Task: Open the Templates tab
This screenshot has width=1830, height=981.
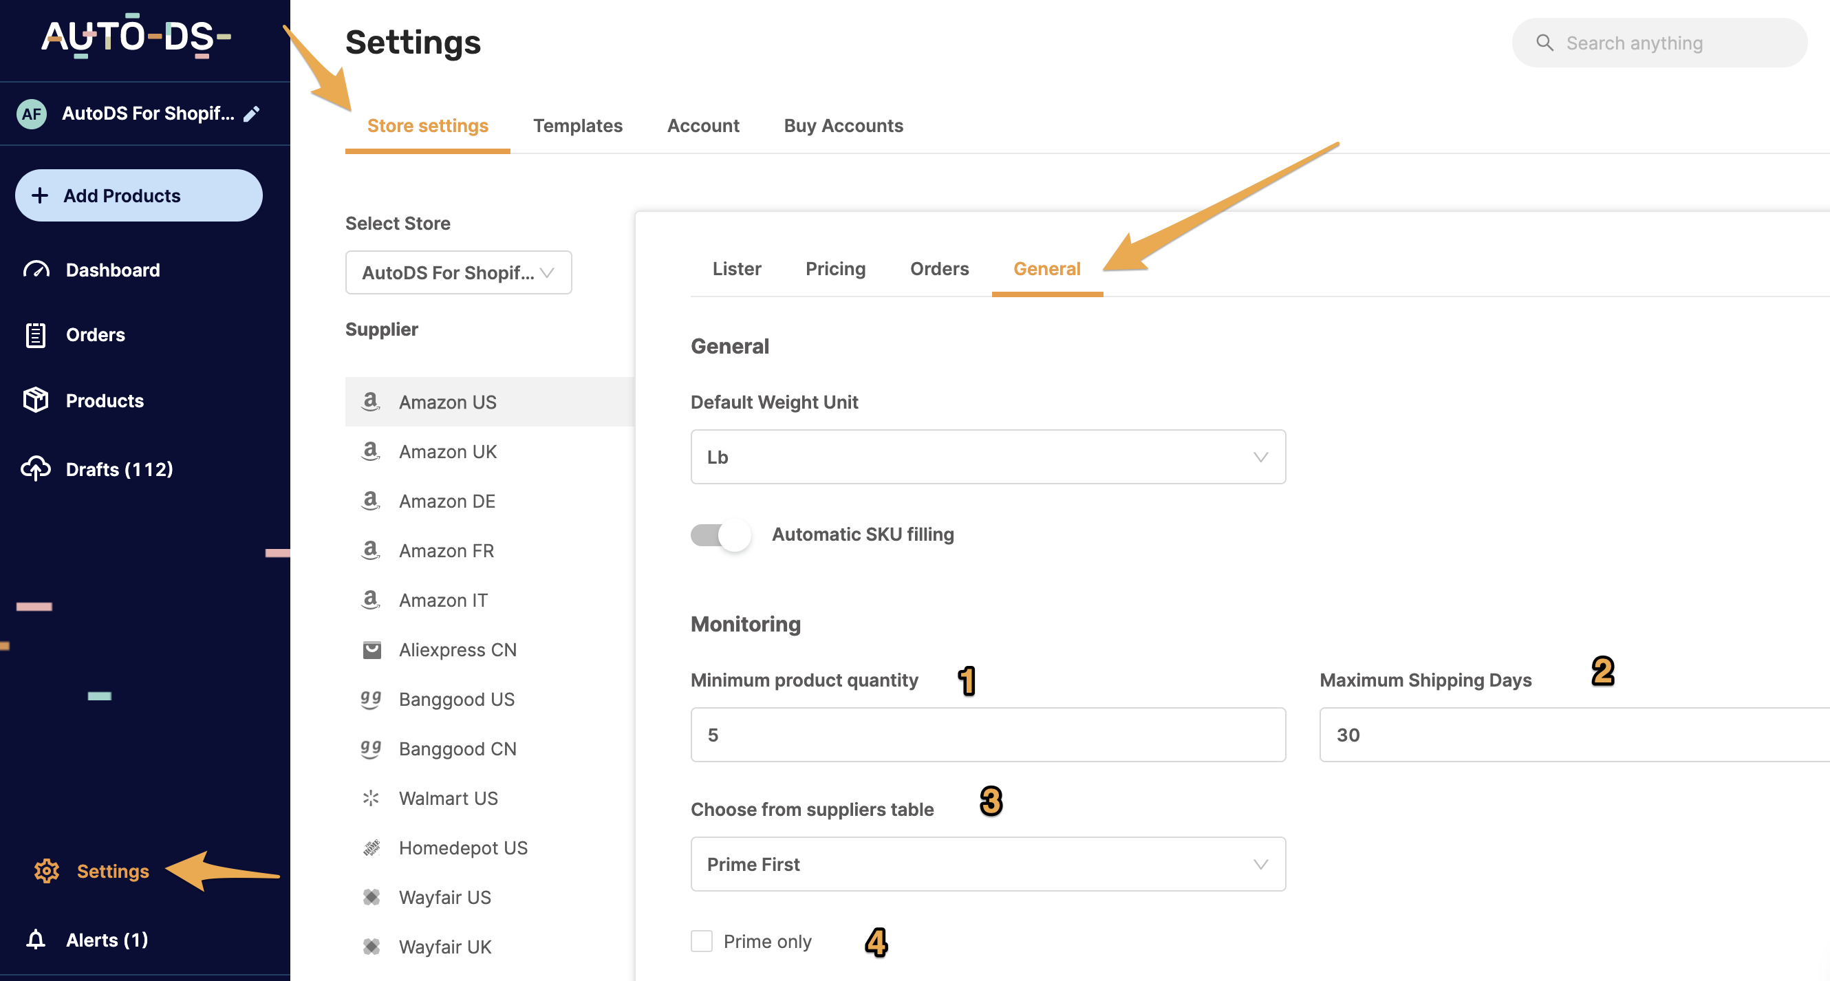Action: click(x=578, y=126)
